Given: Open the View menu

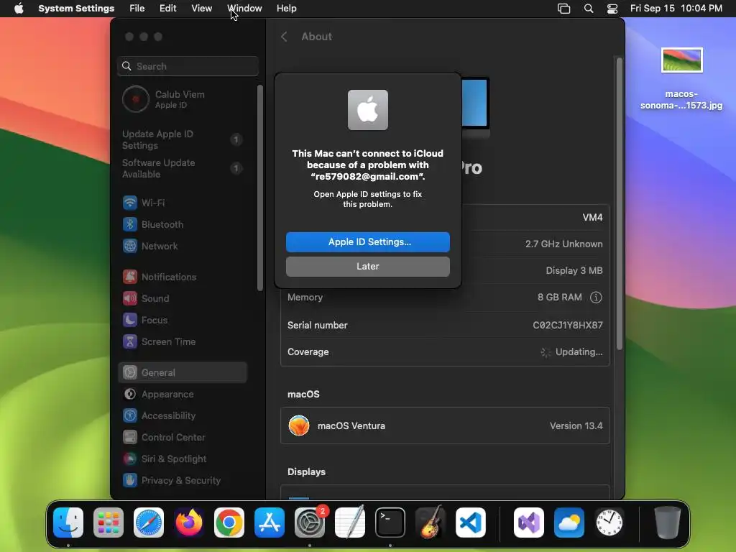Looking at the screenshot, I should click(x=201, y=9).
